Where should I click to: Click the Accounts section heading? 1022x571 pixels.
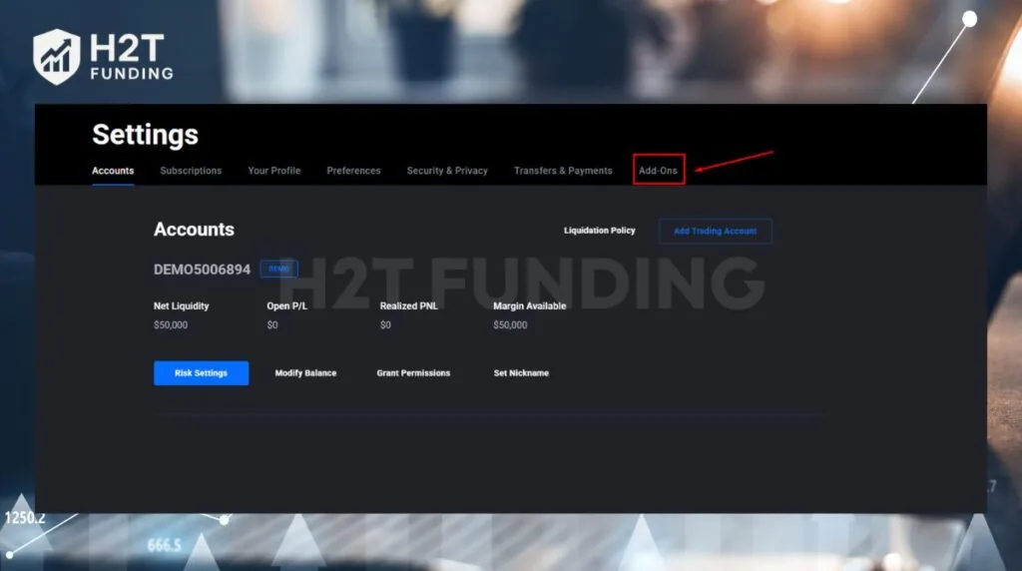[x=195, y=230]
